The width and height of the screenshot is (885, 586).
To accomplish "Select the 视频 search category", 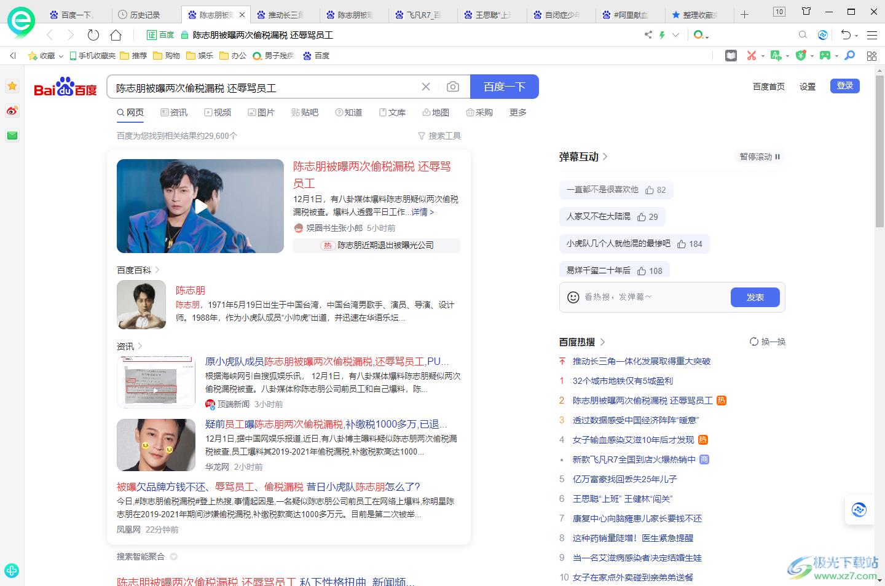I will click(218, 112).
